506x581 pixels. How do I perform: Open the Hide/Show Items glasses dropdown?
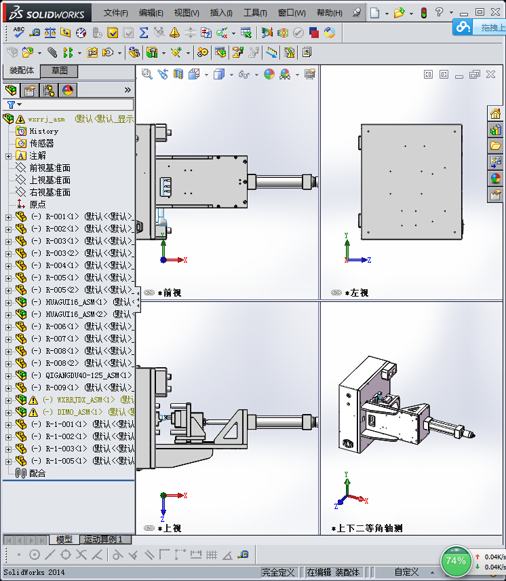tap(256, 75)
